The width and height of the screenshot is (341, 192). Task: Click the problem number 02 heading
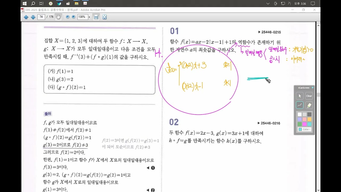click(x=174, y=122)
